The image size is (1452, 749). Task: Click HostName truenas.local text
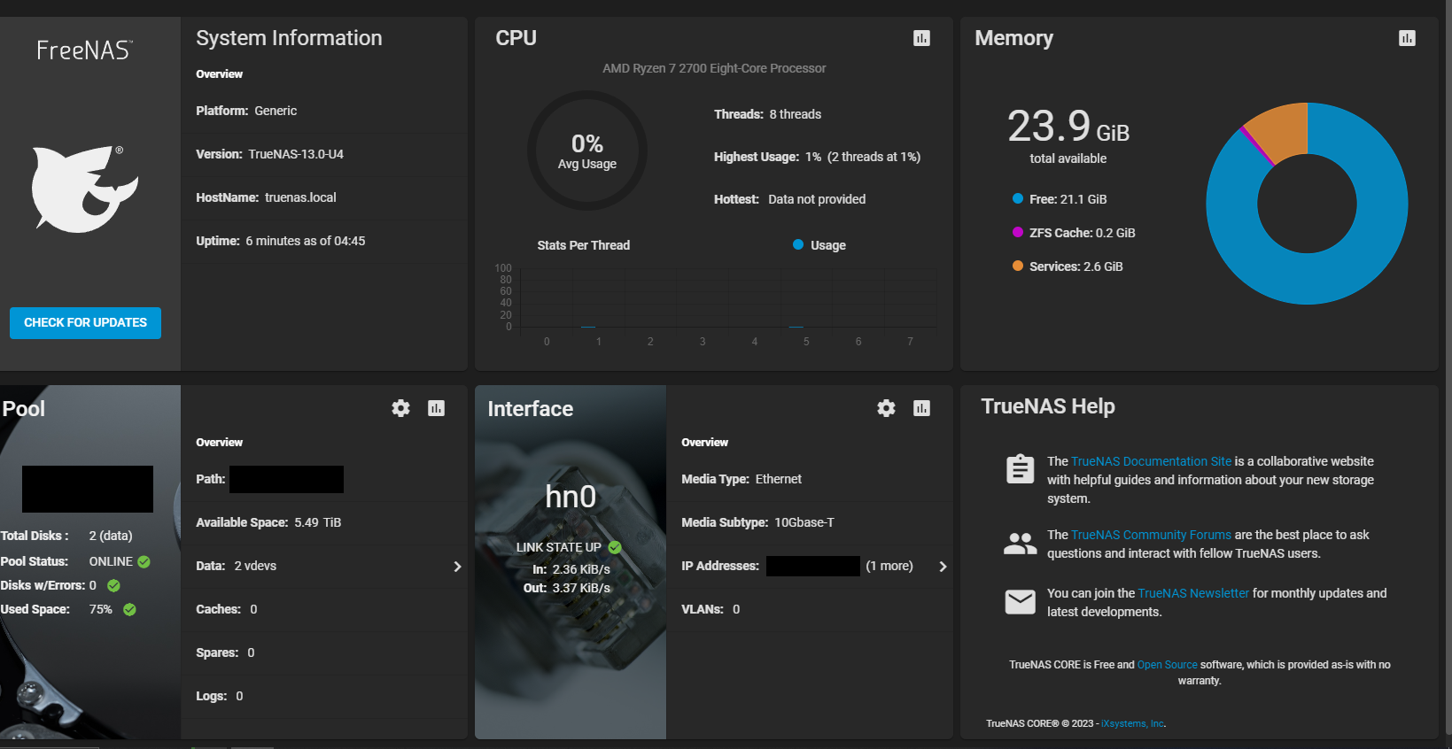tap(266, 197)
